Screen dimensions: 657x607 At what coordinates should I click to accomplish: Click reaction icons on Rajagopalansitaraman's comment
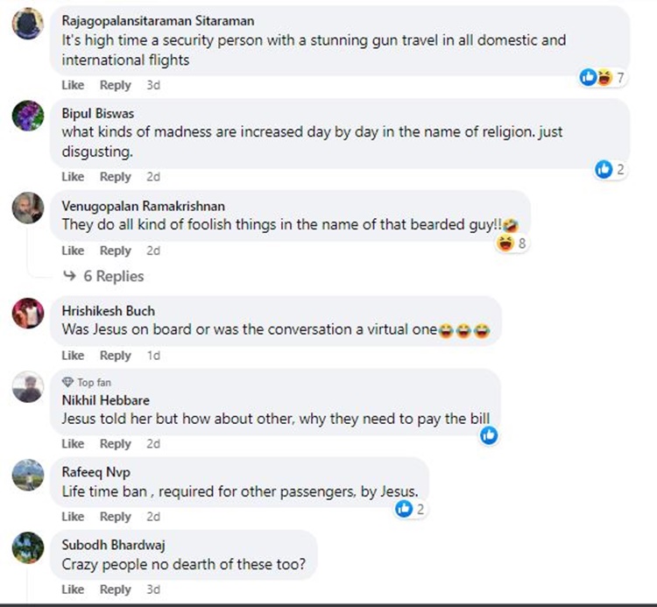596,78
